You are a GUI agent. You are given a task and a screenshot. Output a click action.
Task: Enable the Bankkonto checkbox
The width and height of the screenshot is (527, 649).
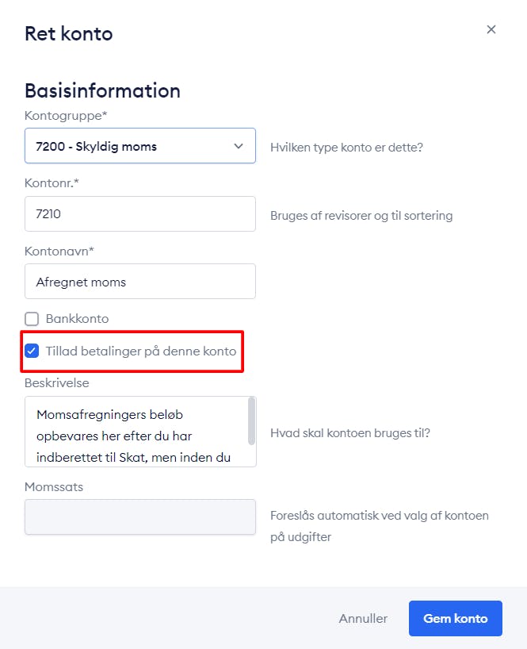pos(32,319)
